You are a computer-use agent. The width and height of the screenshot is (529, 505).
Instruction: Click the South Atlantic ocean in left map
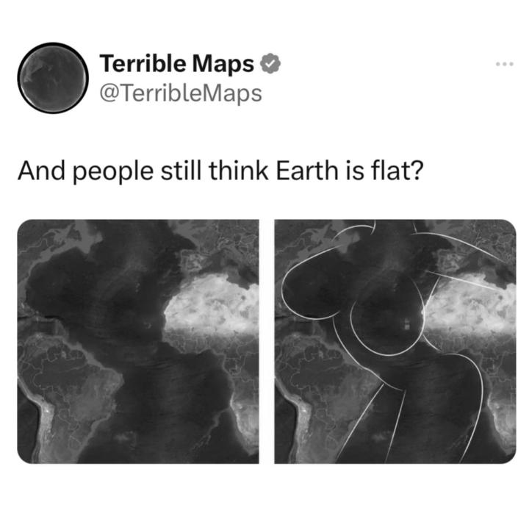click(x=169, y=405)
